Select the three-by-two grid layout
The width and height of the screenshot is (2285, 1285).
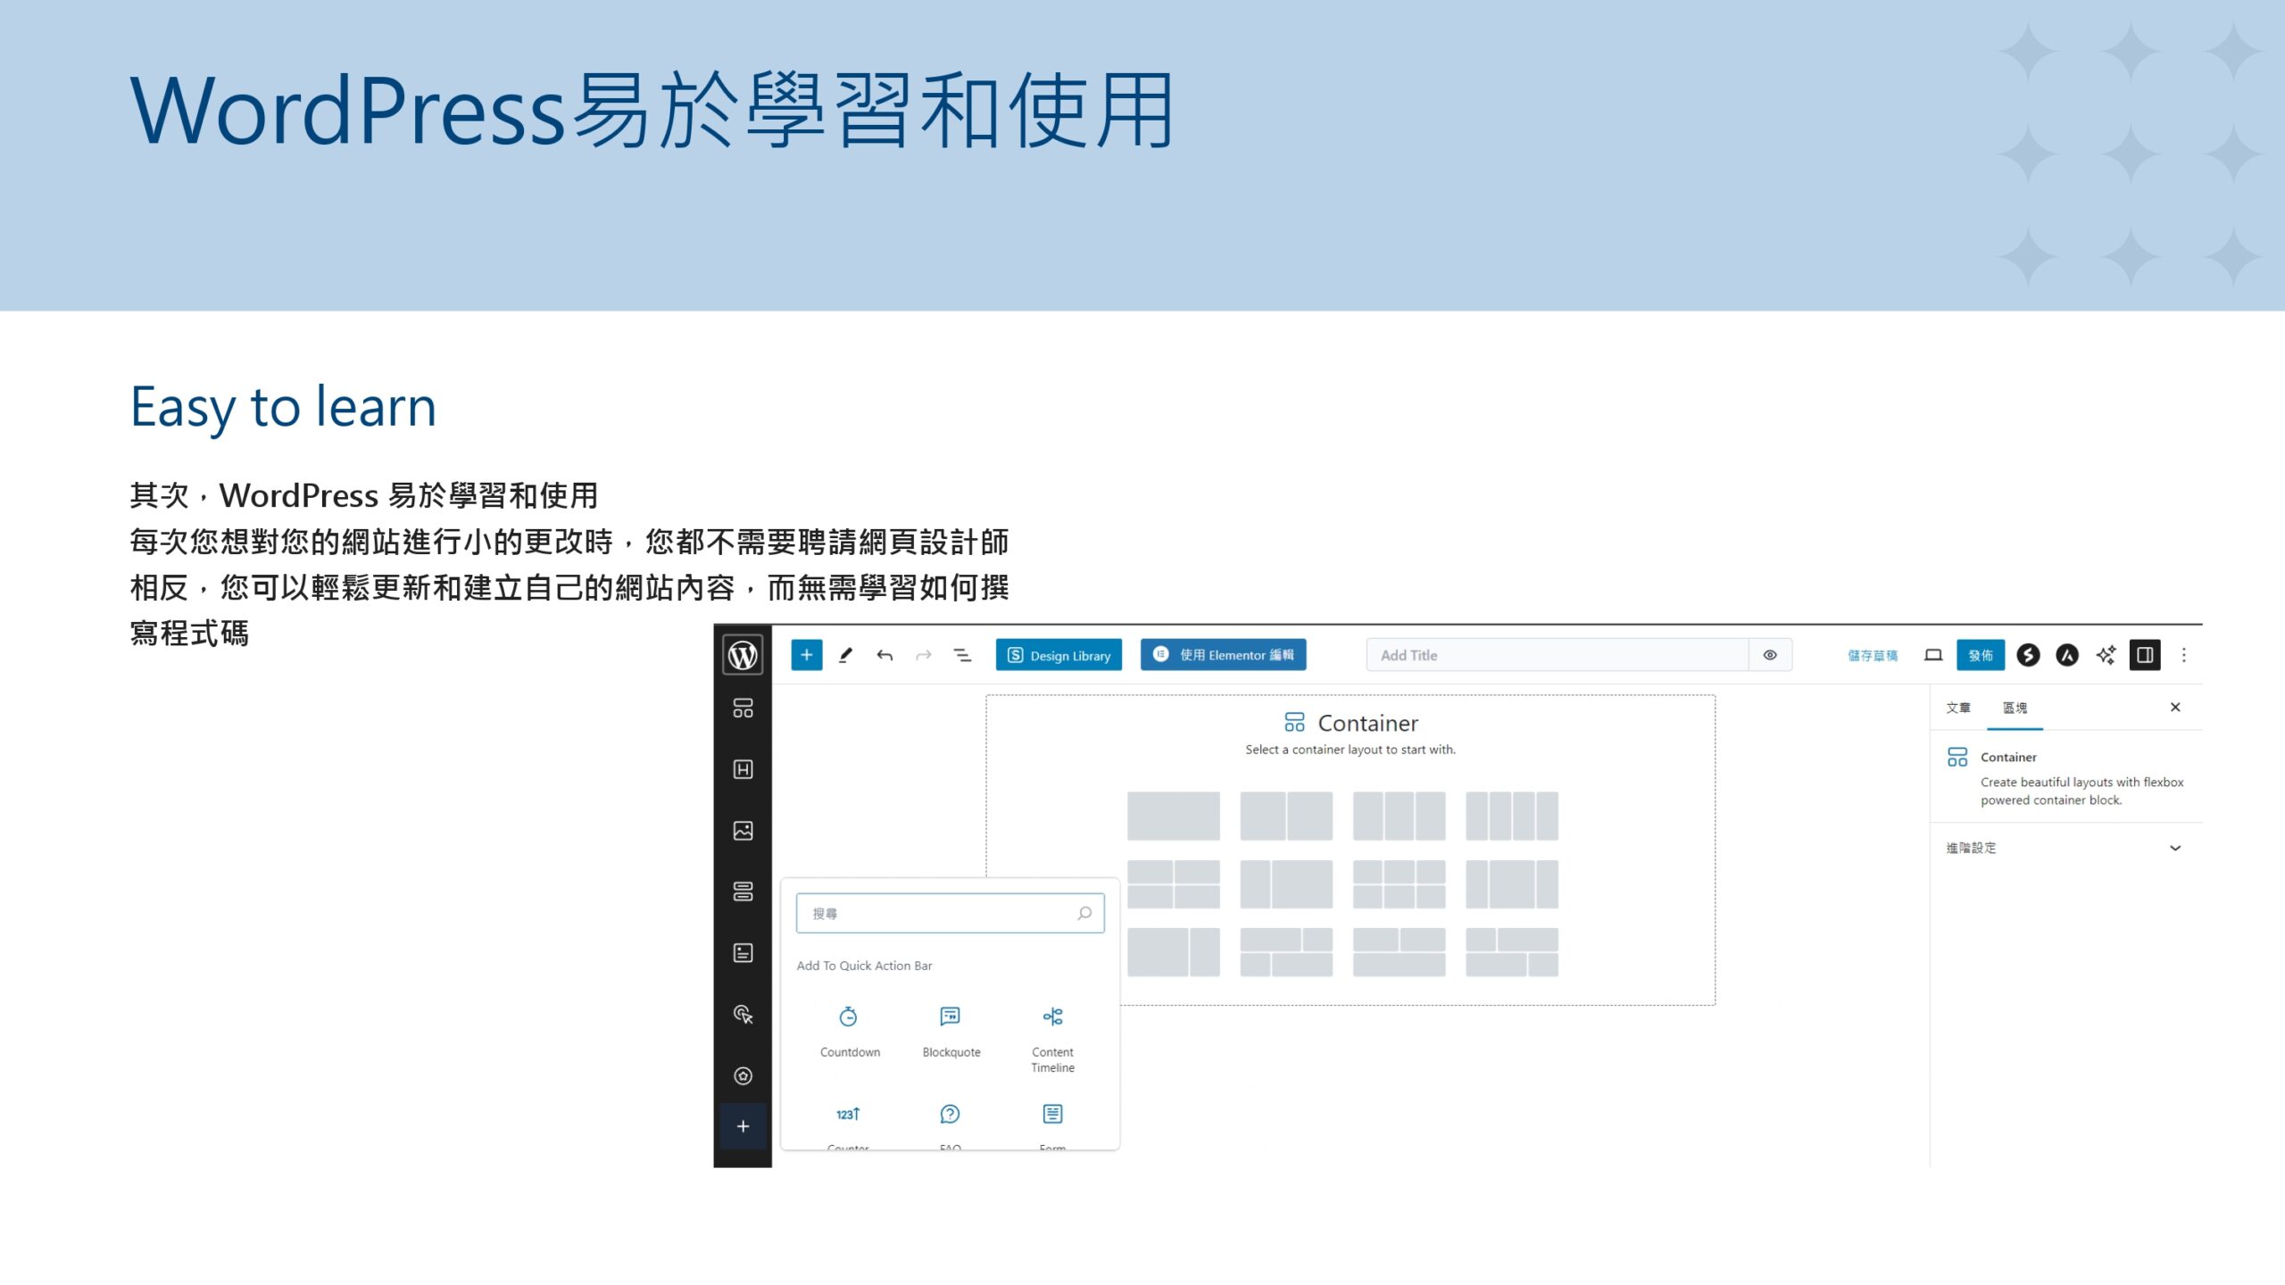1399,884
